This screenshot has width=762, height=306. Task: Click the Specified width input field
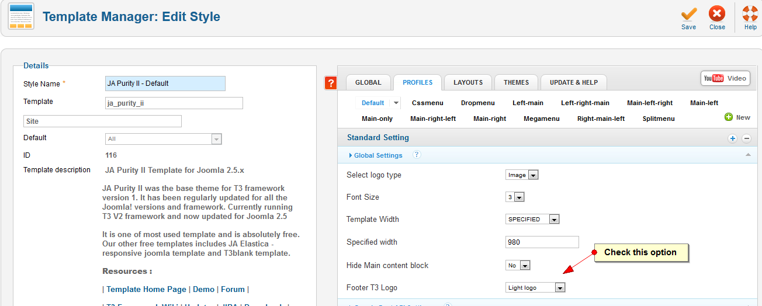click(x=542, y=242)
